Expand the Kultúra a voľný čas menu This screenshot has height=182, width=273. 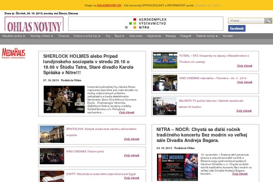coord(87,36)
